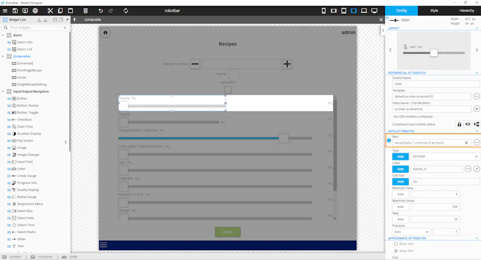This screenshot has width=481, height=260.
Task: Add a CSS modifier with plus
Action: tap(476, 109)
